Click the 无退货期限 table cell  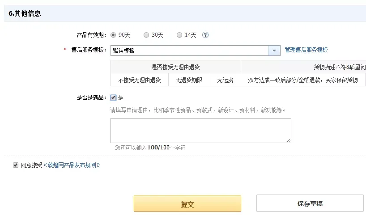click(189, 80)
